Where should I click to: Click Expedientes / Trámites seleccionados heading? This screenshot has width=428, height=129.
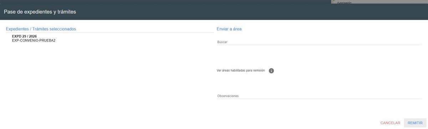pos(41,29)
